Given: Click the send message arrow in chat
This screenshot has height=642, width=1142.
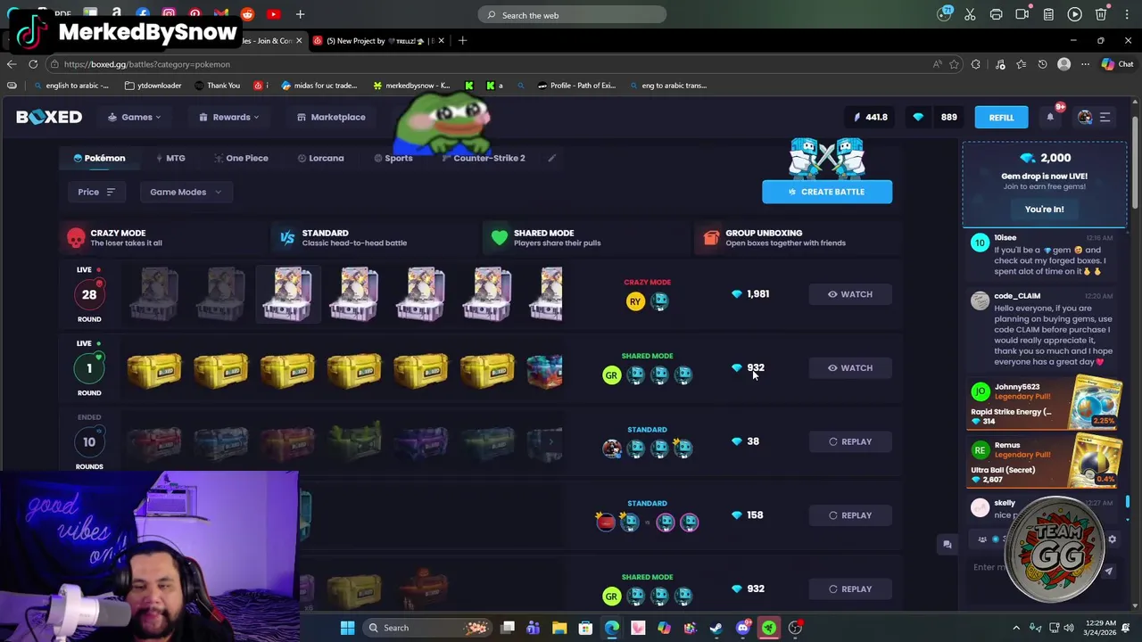Looking at the screenshot, I should pyautogui.click(x=1109, y=571).
